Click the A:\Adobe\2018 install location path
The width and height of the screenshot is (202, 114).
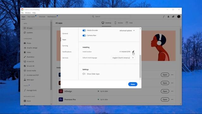[x=125, y=52]
